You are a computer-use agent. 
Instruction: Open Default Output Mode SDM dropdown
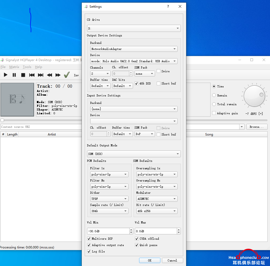pos(134,154)
